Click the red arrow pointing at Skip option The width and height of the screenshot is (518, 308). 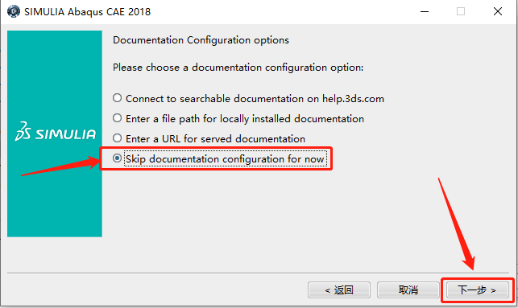click(x=60, y=166)
